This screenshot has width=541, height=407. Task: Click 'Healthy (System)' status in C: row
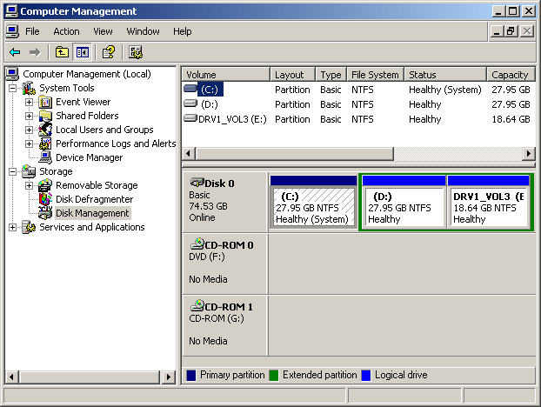pyautogui.click(x=444, y=90)
